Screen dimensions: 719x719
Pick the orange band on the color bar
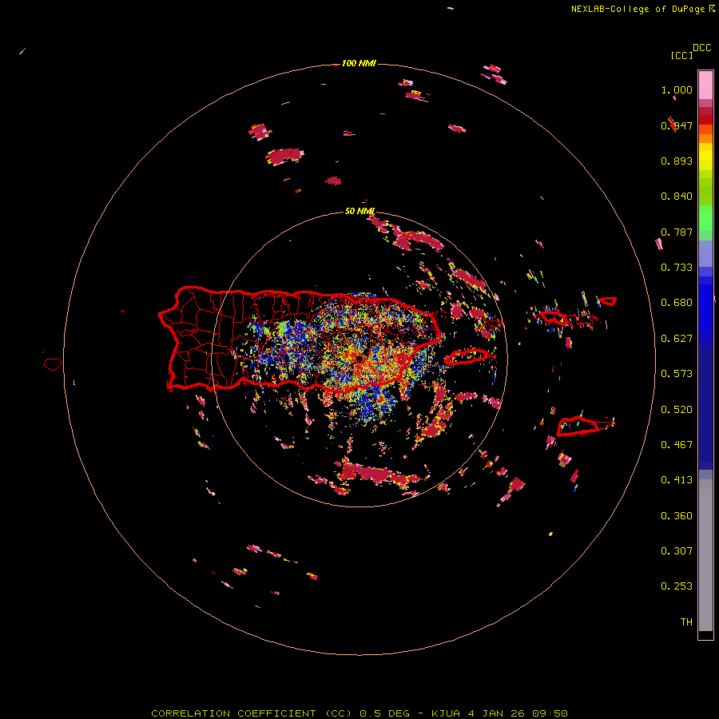pyautogui.click(x=705, y=138)
